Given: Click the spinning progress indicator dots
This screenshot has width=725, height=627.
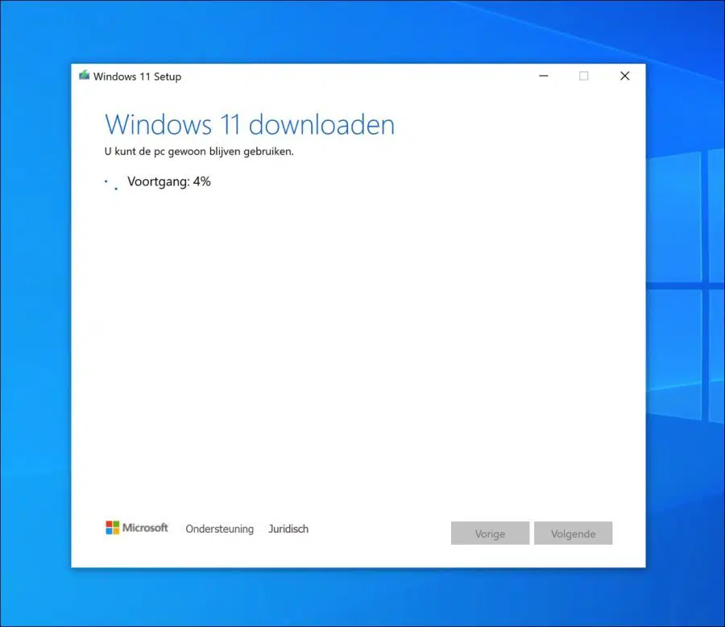Looking at the screenshot, I should [111, 185].
